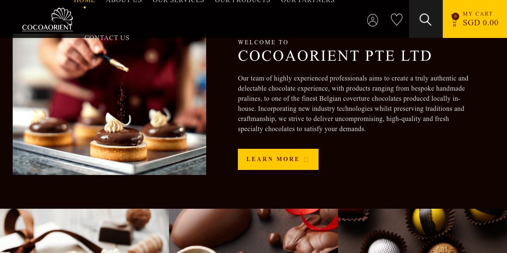Click the zero-items cart badge
Image resolution: width=507 pixels, height=253 pixels.
[455, 16]
